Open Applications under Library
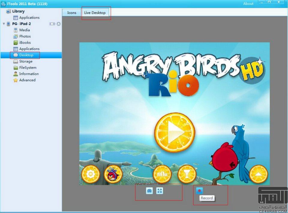The height and width of the screenshot is (213, 288). click(29, 18)
